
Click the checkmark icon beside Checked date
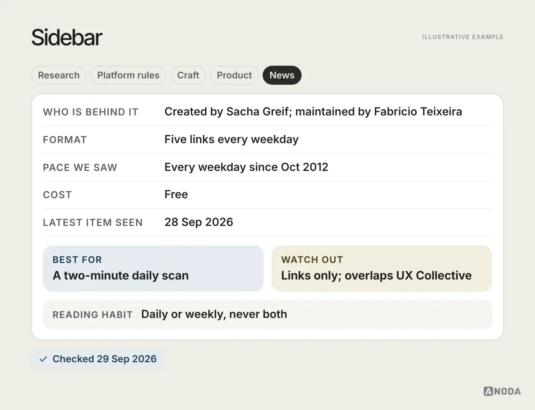coord(43,359)
